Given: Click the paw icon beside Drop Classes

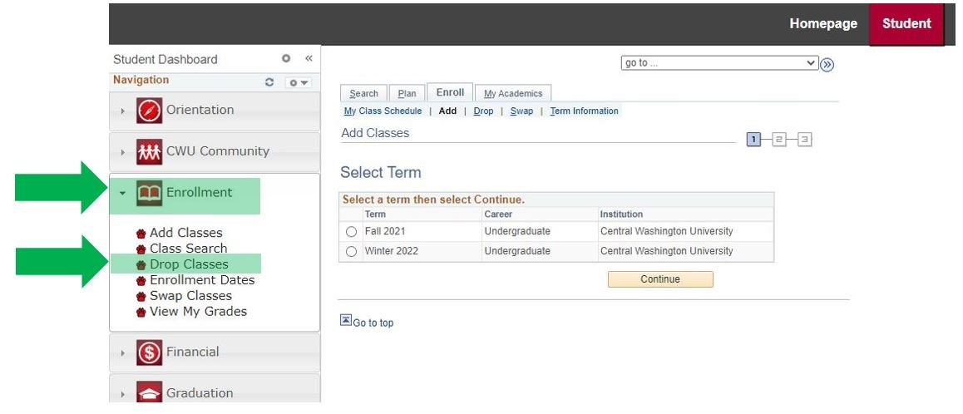Looking at the screenshot, I should (x=141, y=264).
